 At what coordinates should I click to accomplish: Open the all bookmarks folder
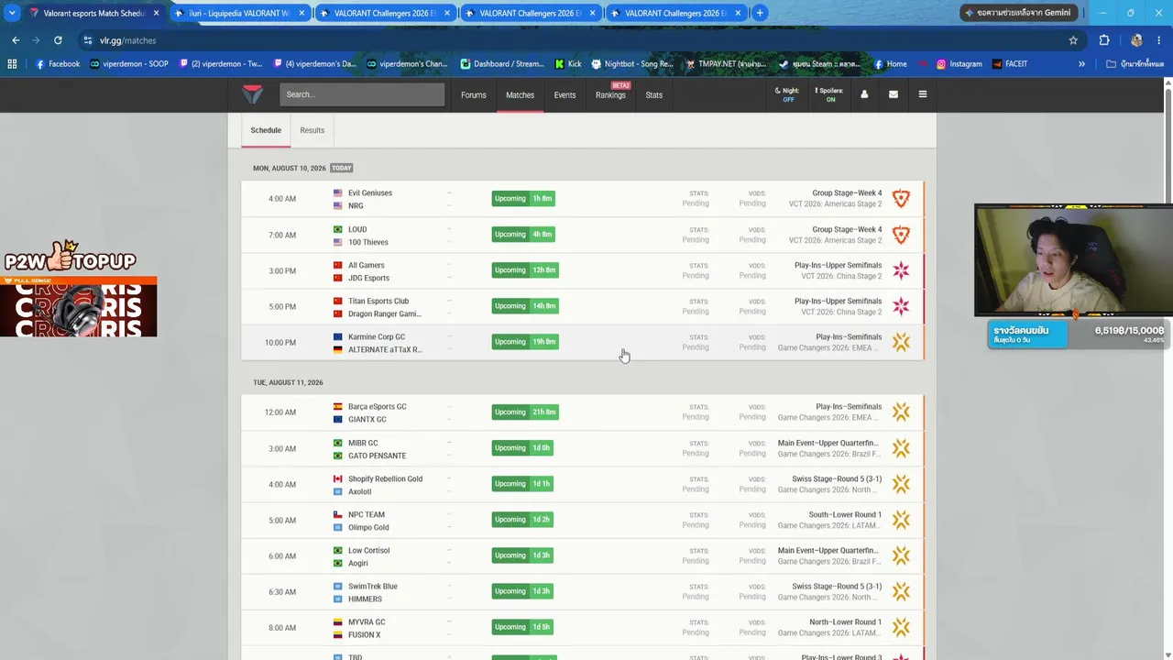[x=1135, y=64]
